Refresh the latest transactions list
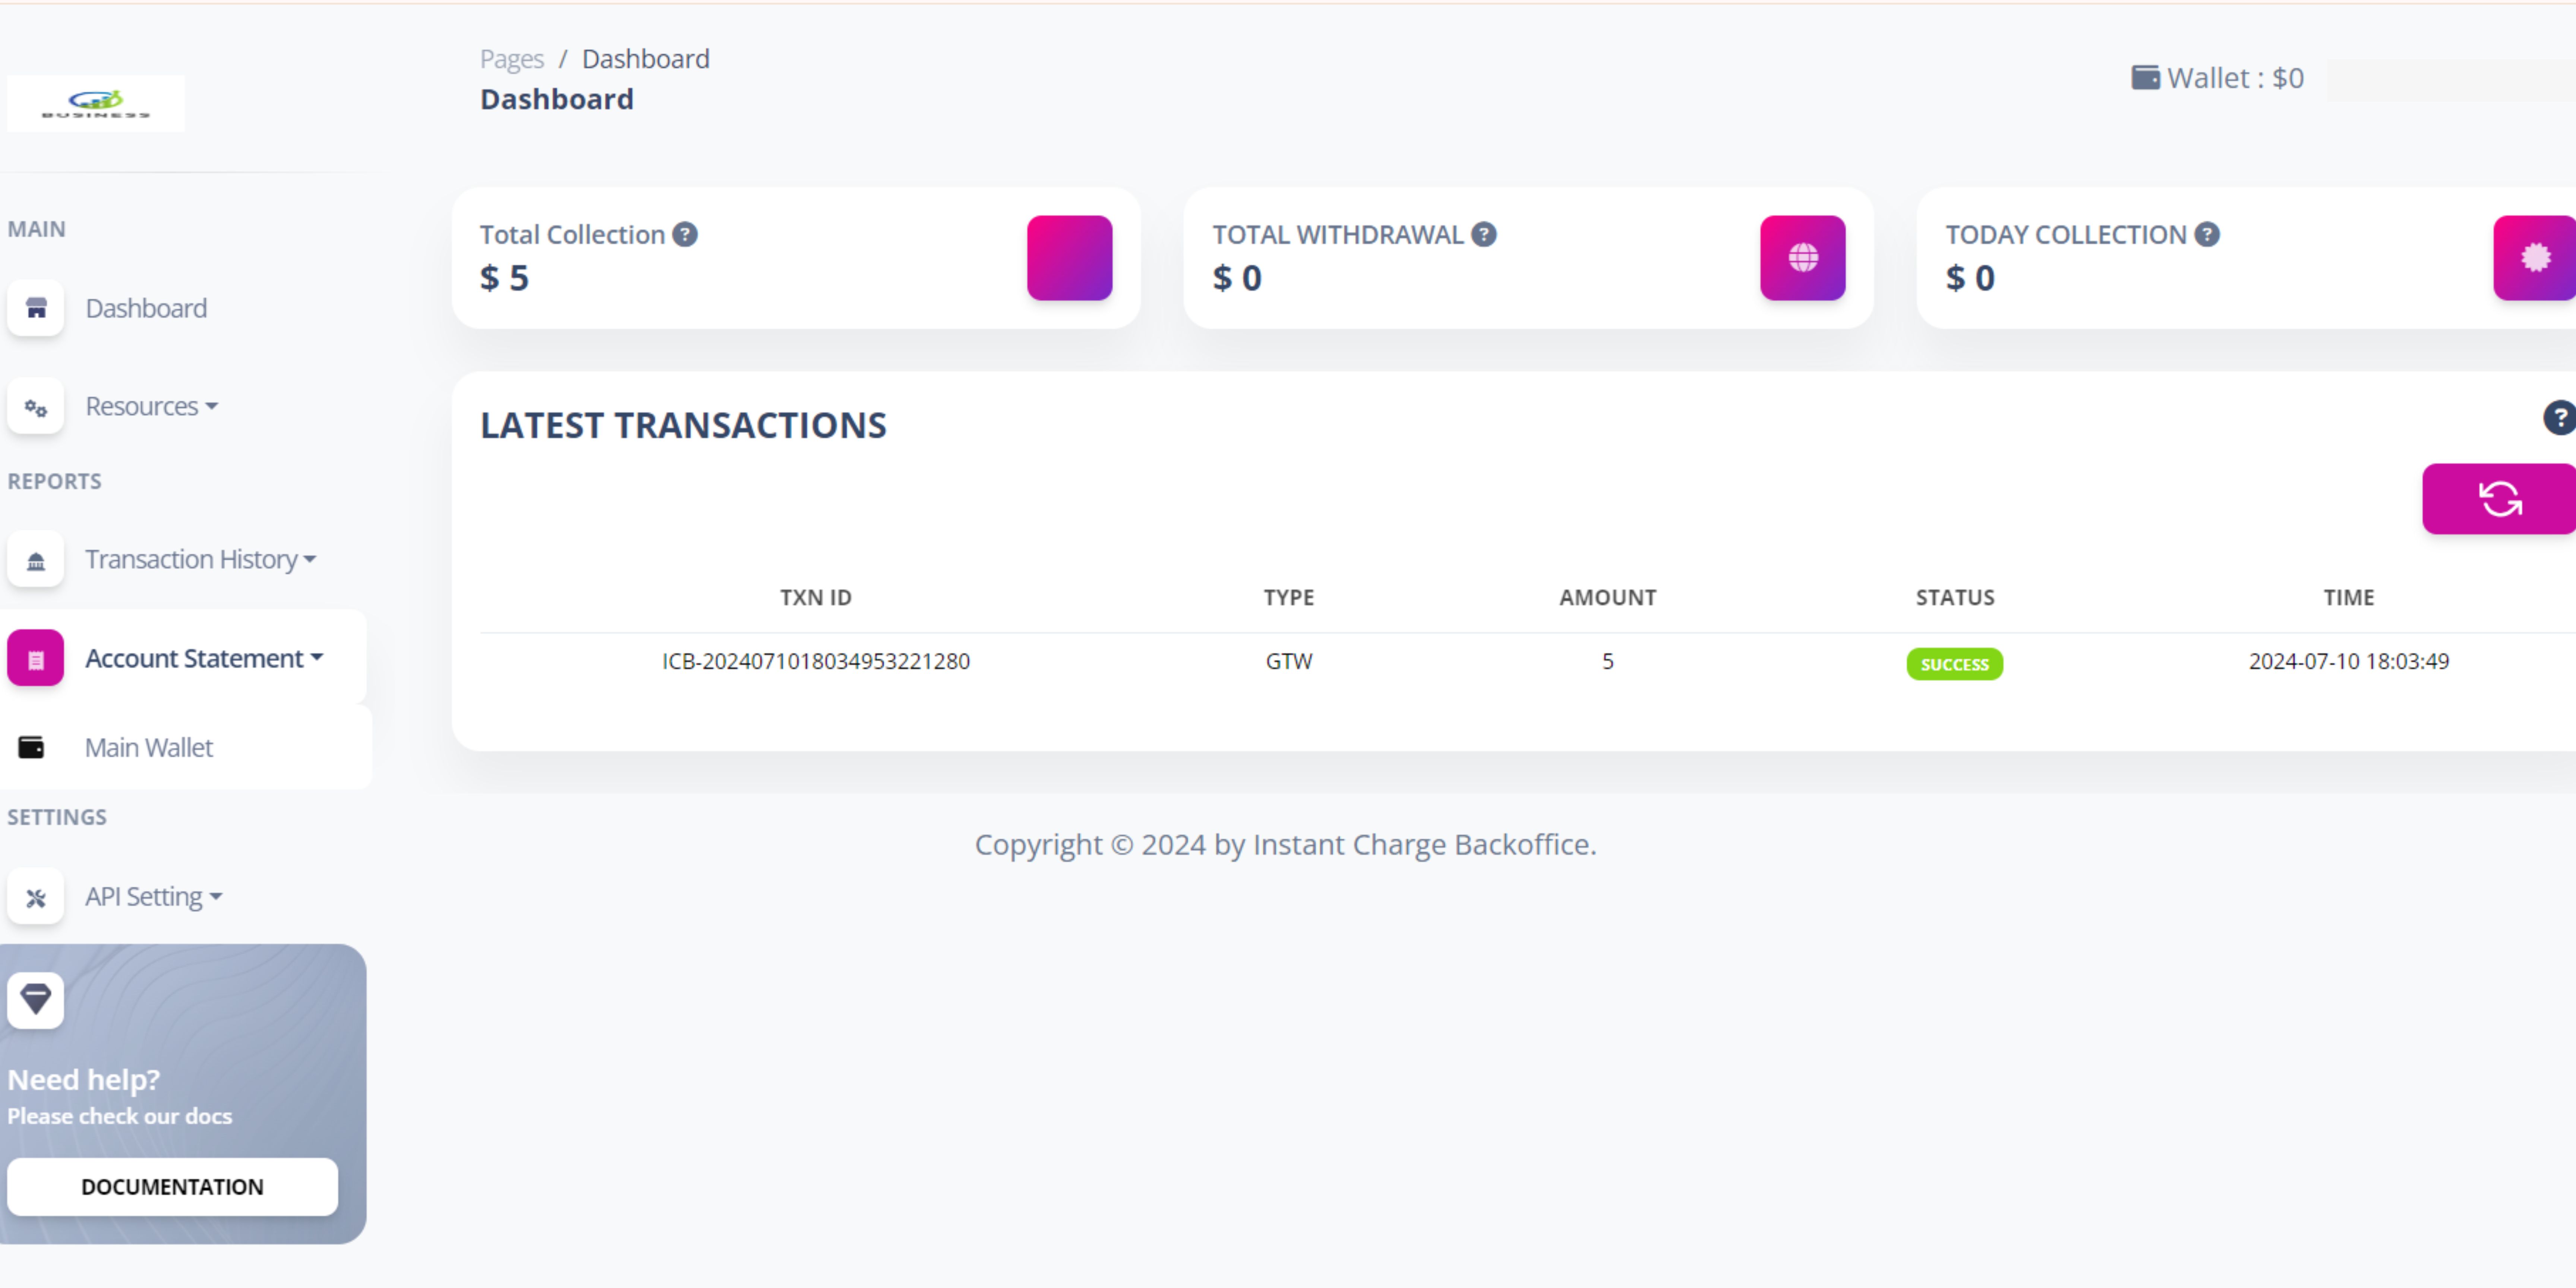Image resolution: width=2576 pixels, height=1288 pixels. pyautogui.click(x=2499, y=499)
